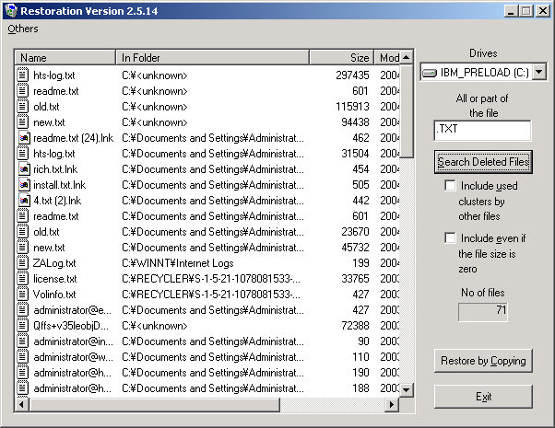The image size is (555, 428).
Task: Sort the list by Name column header
Action: (x=65, y=57)
